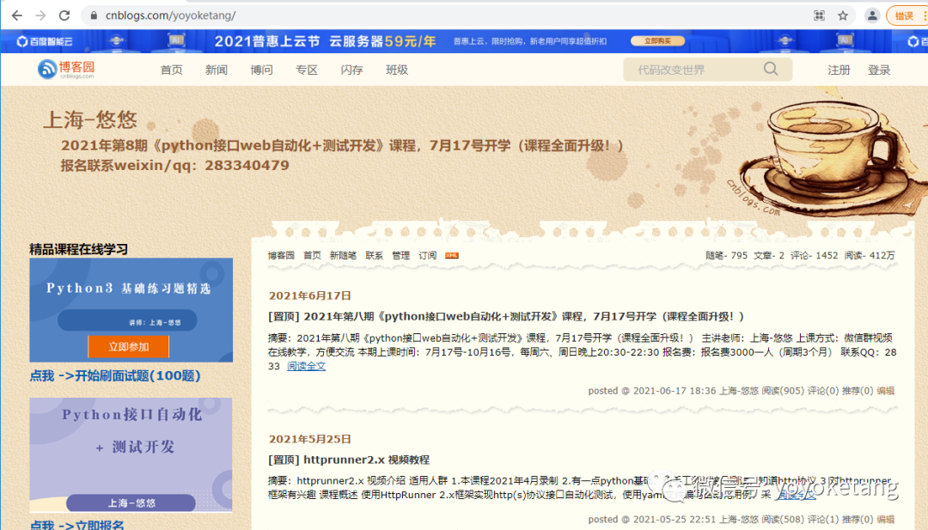The image size is (928, 530).
Task: Click 点我 ->立即报名 link
Action: (77, 525)
